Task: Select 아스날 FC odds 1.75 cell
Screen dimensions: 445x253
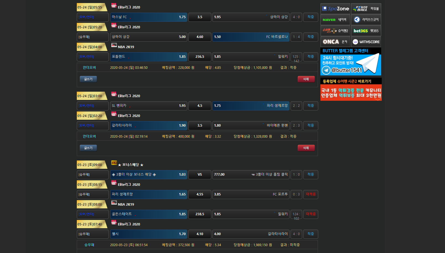Action: (149, 17)
